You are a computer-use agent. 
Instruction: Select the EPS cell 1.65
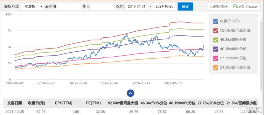tap(64, 111)
